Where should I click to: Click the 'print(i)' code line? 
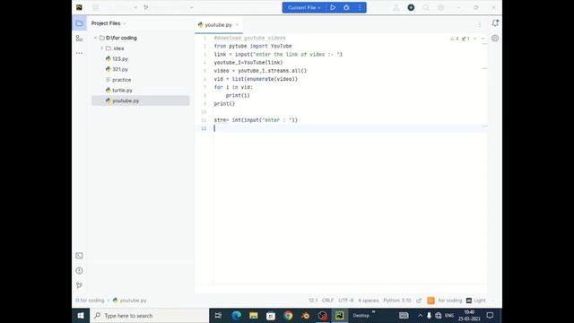[238, 95]
